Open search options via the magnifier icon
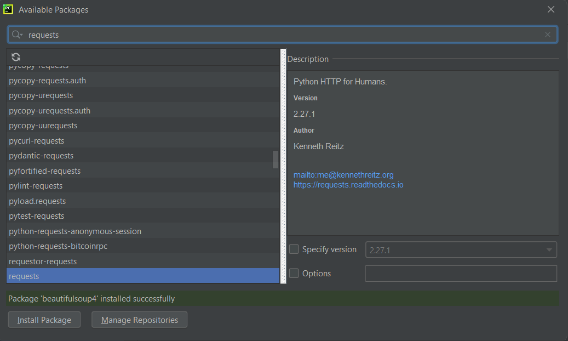Viewport: 568px width, 341px height. [16, 34]
